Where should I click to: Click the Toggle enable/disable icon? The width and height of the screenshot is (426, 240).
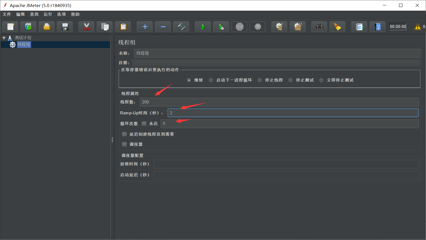pyautogui.click(x=181, y=27)
